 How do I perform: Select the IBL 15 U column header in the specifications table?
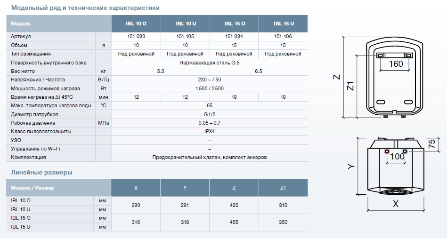(x=283, y=24)
